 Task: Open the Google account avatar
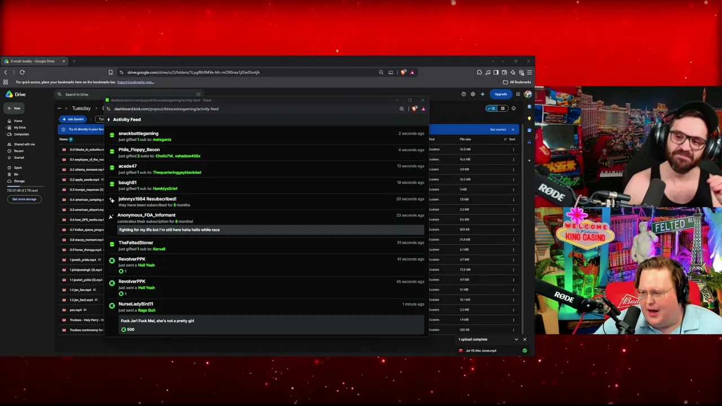(x=528, y=94)
